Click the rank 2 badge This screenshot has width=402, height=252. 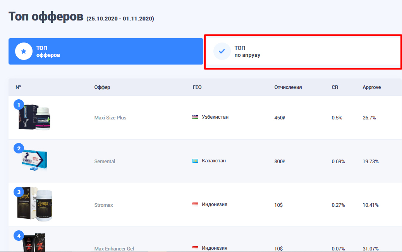click(x=19, y=148)
